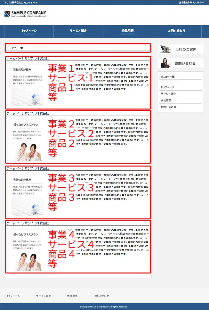Click the 様々なビジネスプラン thumbnail in 事業4 section
The width and height of the screenshot is (209, 310).
tap(27, 250)
